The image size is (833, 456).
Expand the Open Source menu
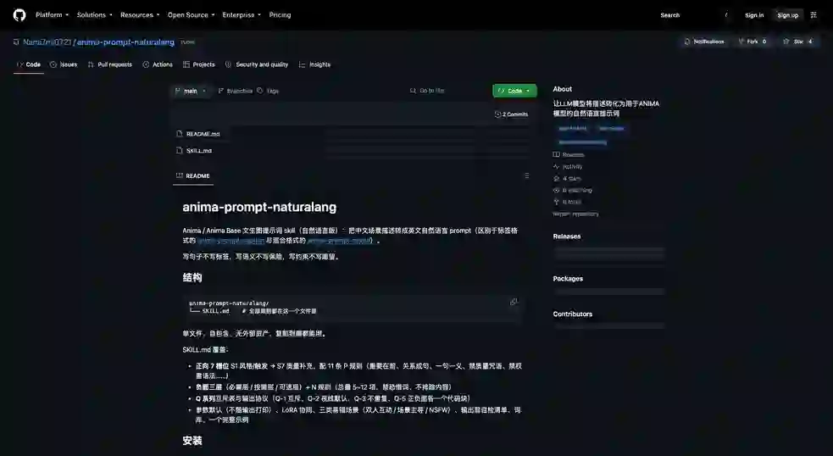(192, 15)
